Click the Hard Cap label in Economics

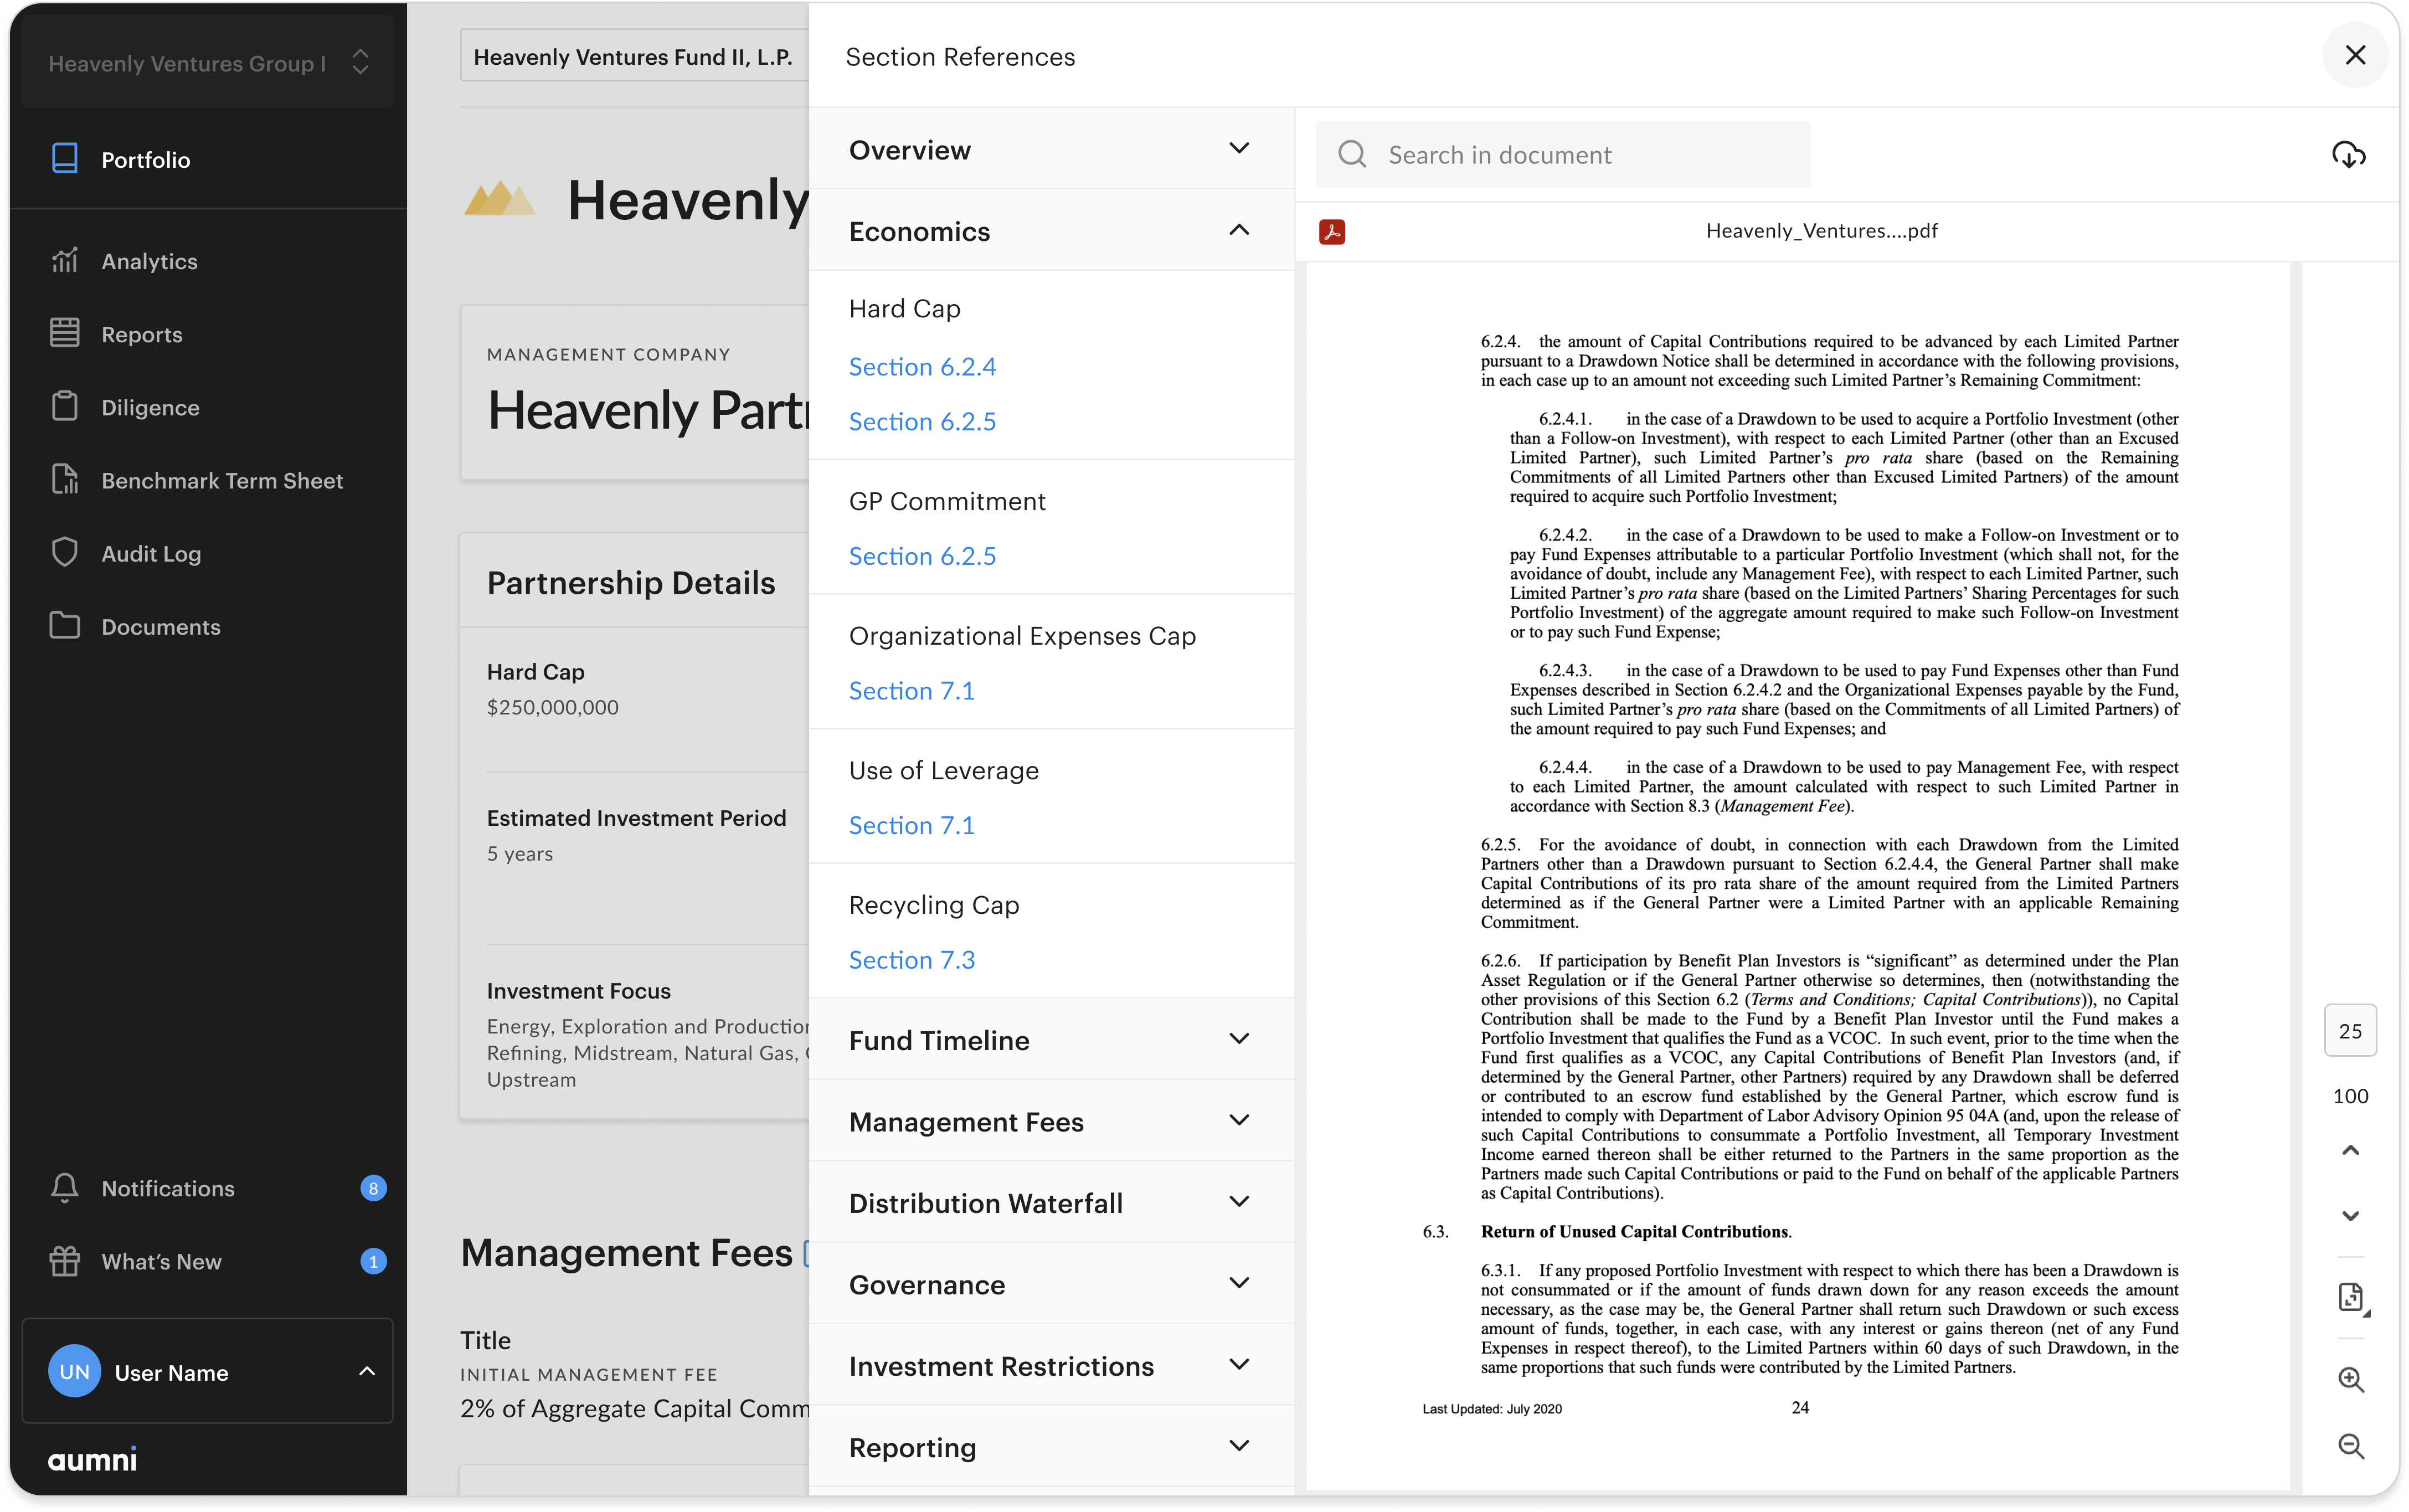tap(905, 308)
